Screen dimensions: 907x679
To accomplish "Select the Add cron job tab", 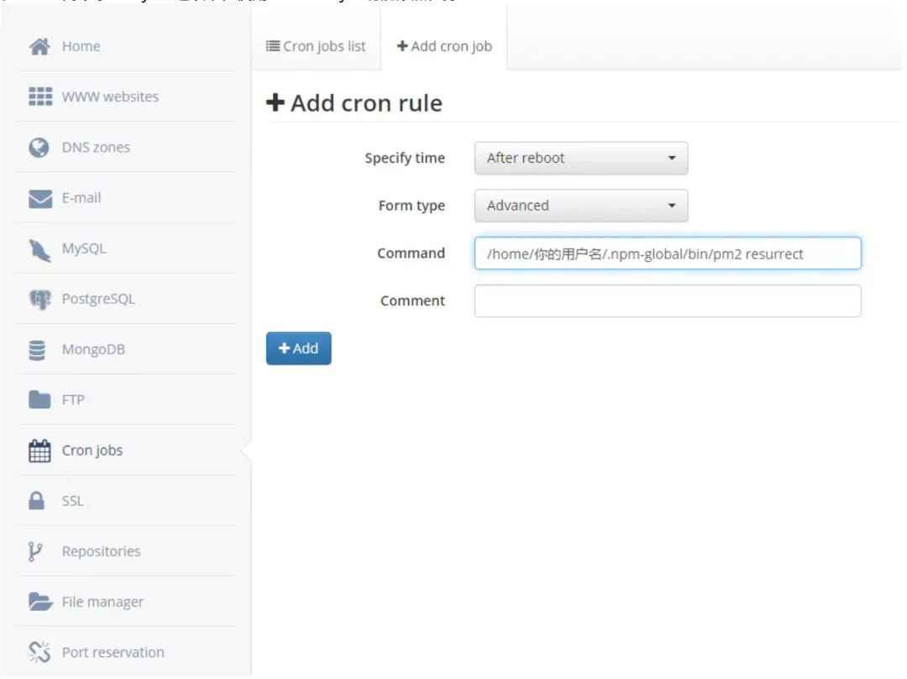I will [x=444, y=46].
